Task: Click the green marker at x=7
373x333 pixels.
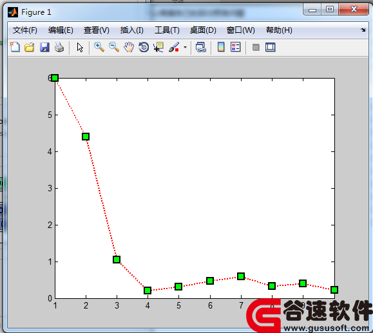Action: (241, 276)
